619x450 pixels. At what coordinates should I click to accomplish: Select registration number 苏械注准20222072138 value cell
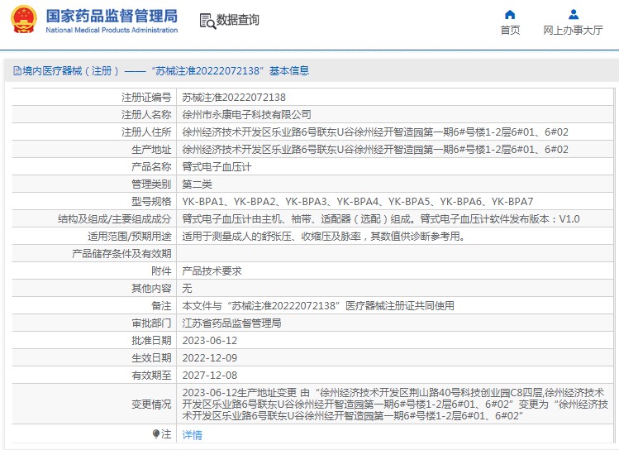pos(234,97)
